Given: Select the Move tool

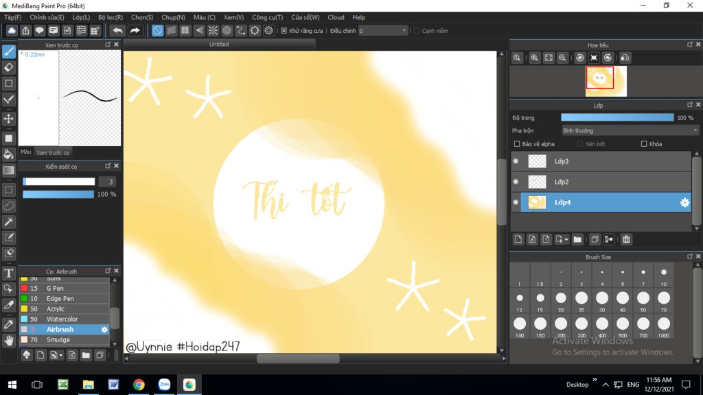Looking at the screenshot, I should pos(8,119).
